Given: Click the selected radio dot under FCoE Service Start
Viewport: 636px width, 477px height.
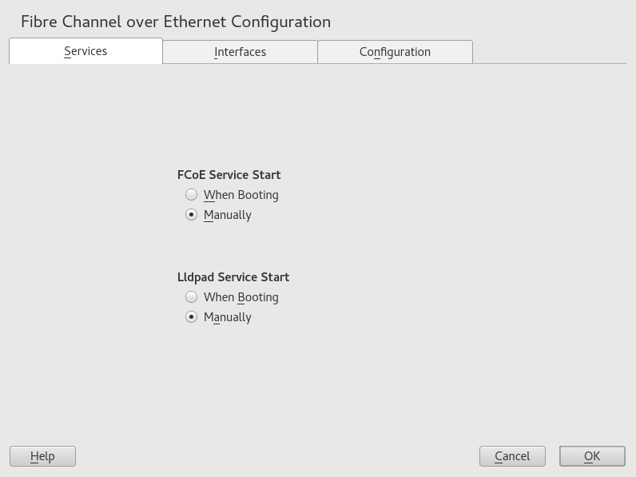Looking at the screenshot, I should (x=192, y=215).
